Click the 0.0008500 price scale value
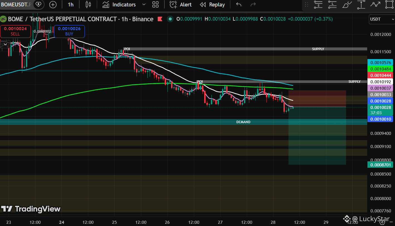 (x=381, y=174)
